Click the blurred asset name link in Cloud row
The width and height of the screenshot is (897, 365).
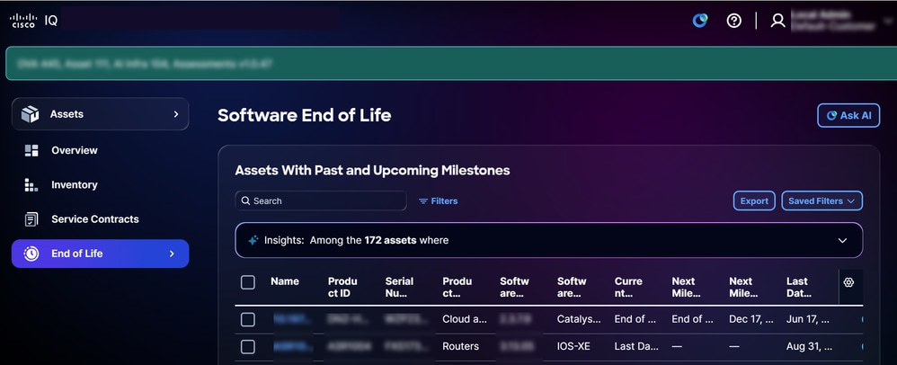click(292, 319)
